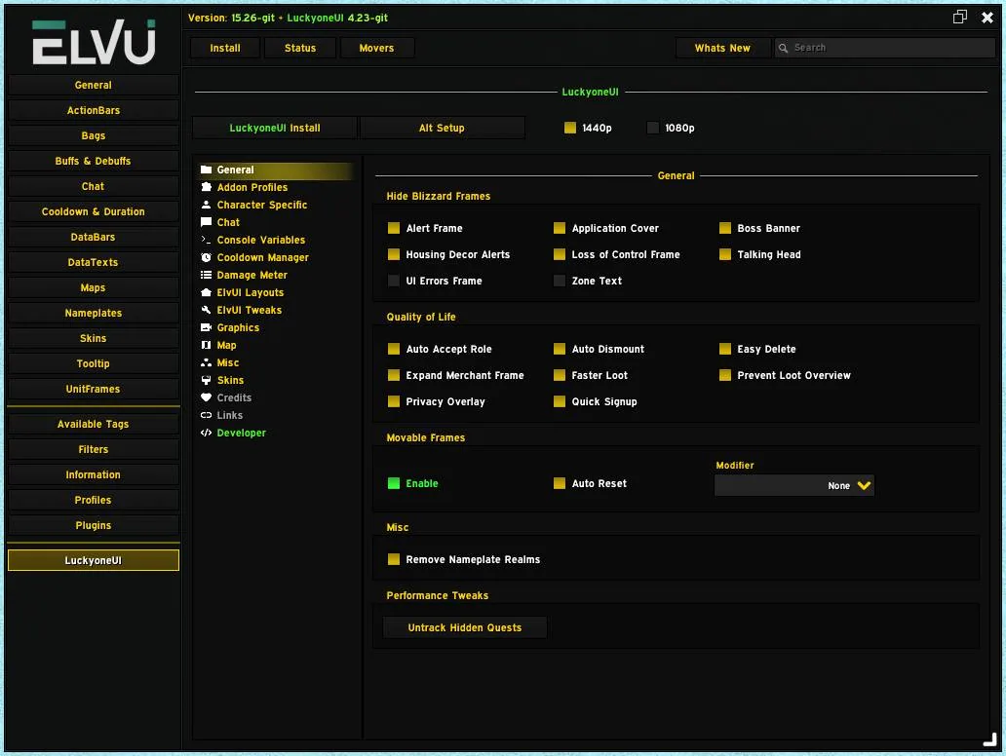Toggle the 1440p resolution checkbox
The height and width of the screenshot is (756, 1006).
coord(569,128)
